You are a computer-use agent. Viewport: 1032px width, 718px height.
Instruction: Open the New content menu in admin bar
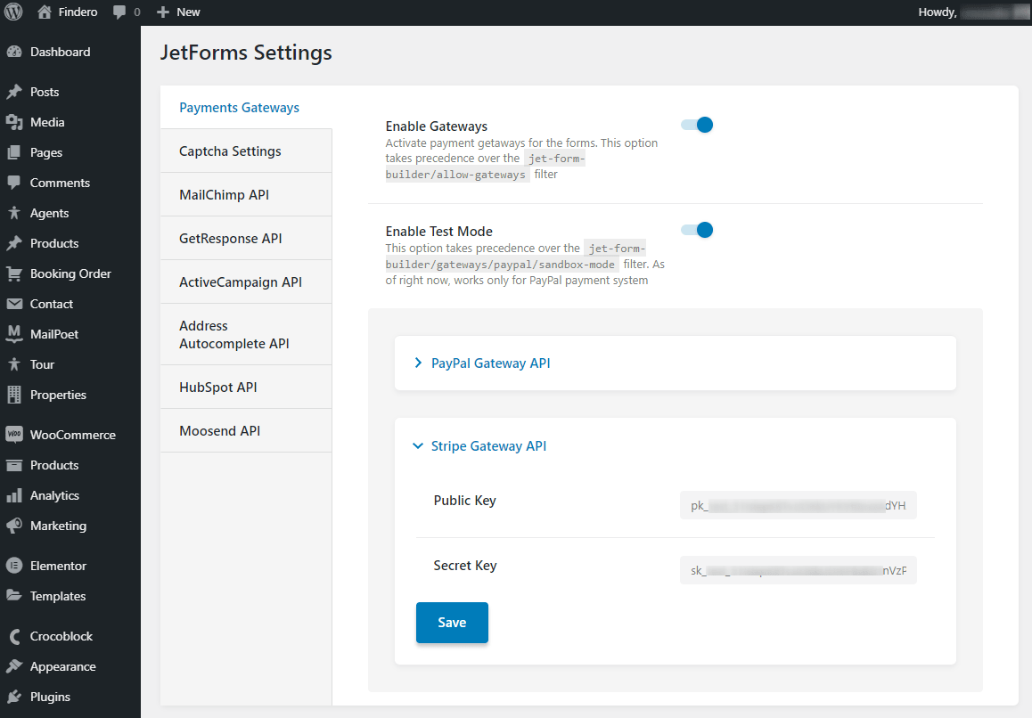(178, 12)
